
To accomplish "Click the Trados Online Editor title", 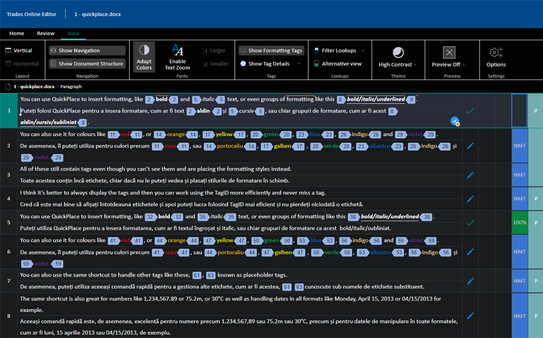I will tap(32, 14).
